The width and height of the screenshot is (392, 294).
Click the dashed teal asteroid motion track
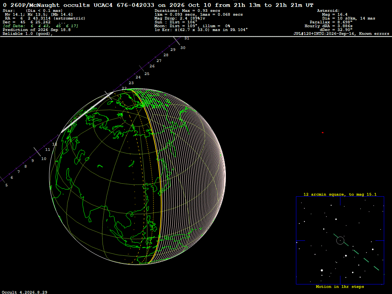(x=356, y=252)
